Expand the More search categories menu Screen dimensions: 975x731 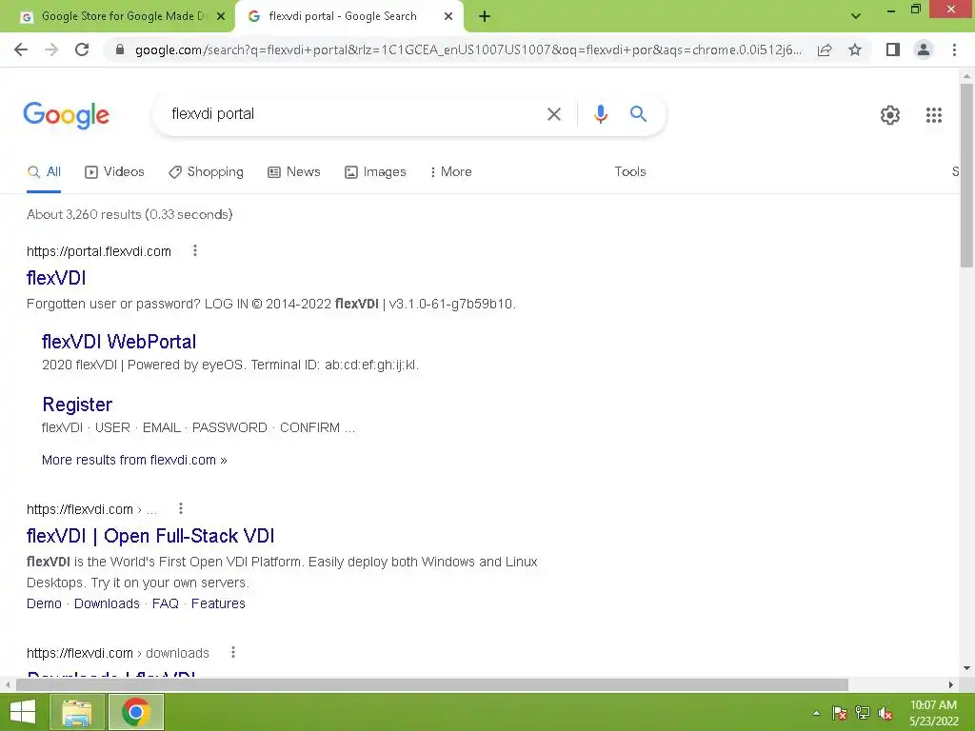pyautogui.click(x=450, y=172)
